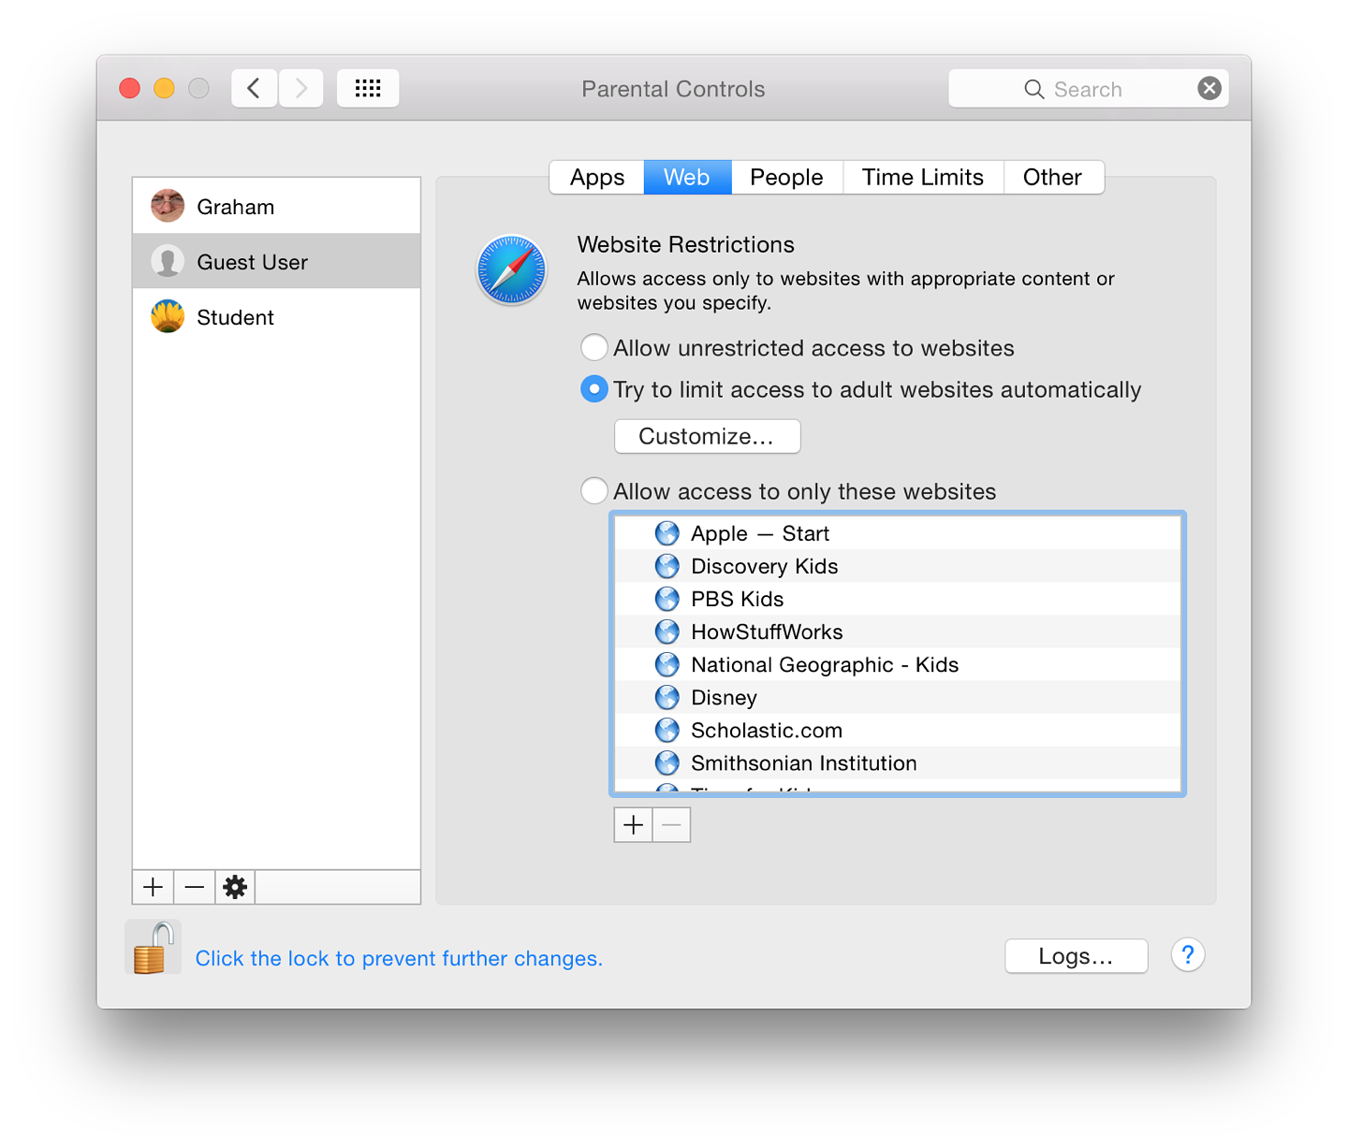Select the HowStuffWorks website entry
Viewport: 1348px width, 1147px height.
898,632
